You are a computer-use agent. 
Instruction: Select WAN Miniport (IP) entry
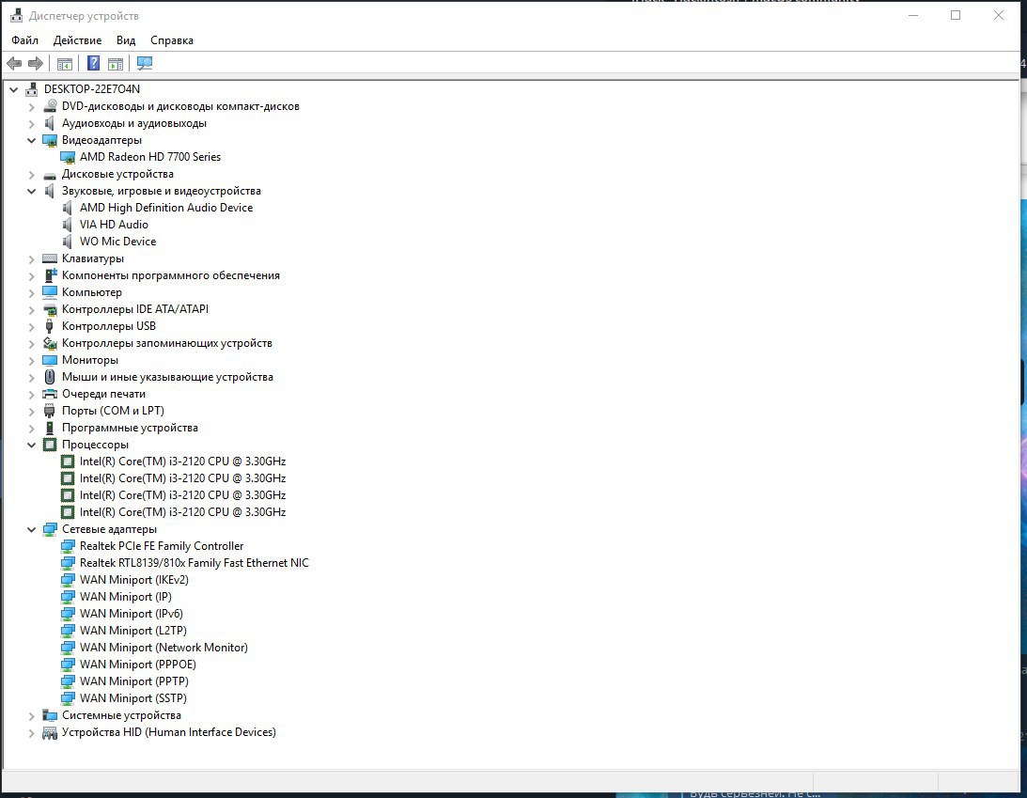point(126,598)
